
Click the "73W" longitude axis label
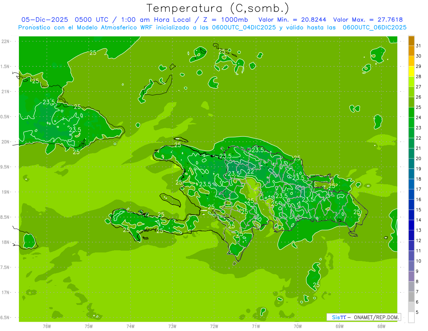point(172,326)
